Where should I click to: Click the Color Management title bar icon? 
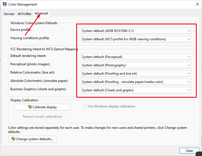click(5, 4)
